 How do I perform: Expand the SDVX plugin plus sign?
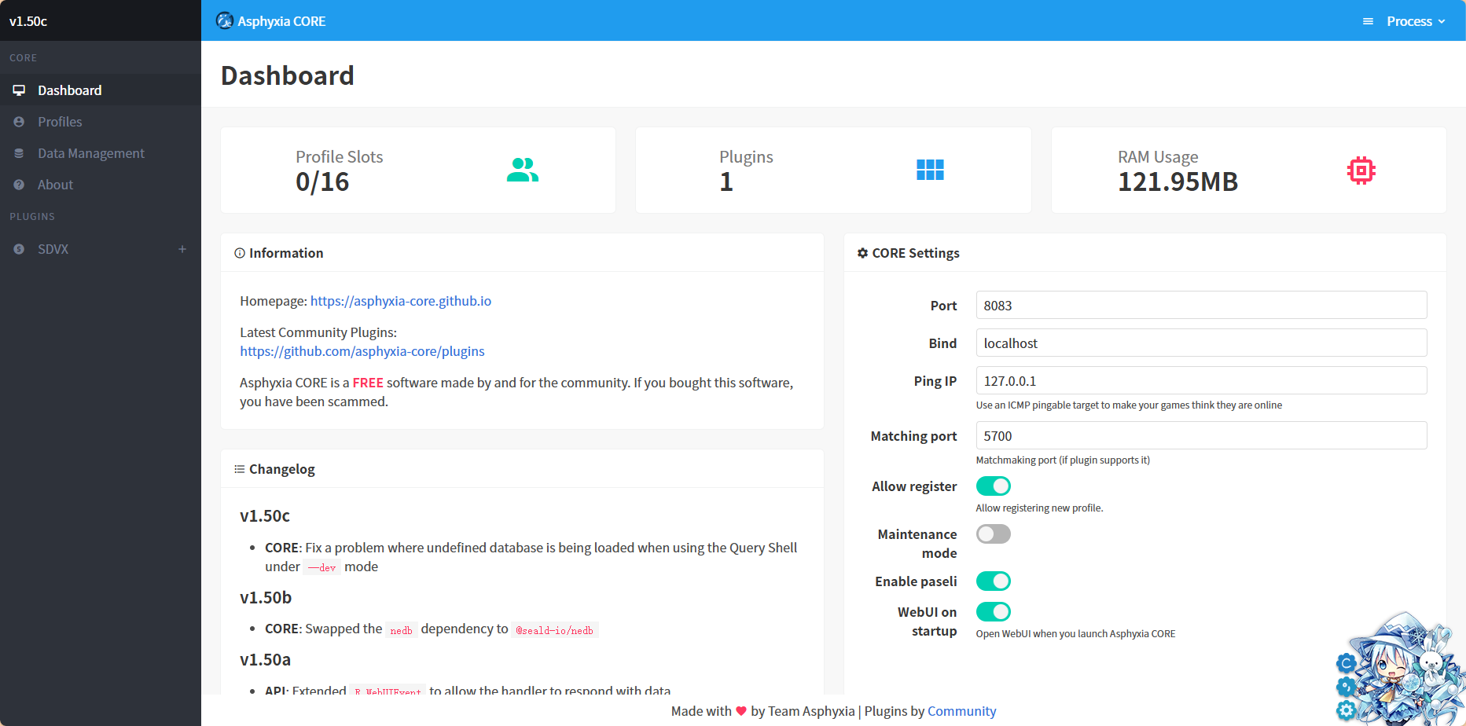(x=182, y=249)
